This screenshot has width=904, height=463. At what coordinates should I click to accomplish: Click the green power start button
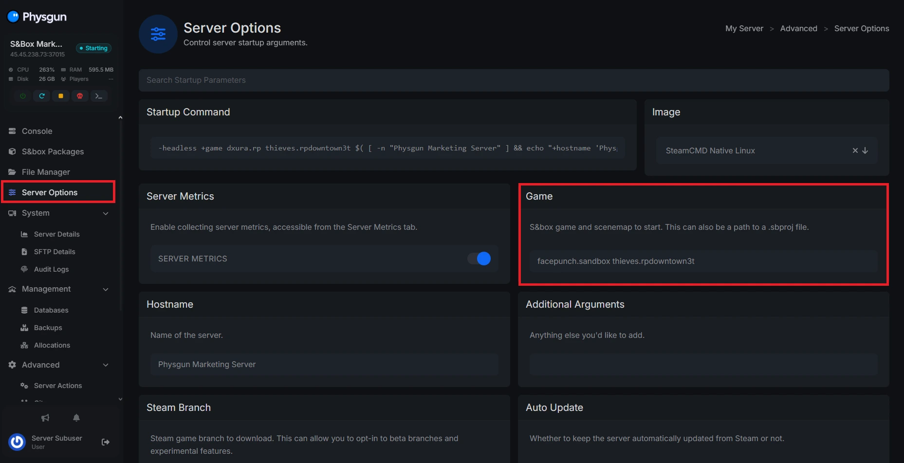[x=23, y=96]
